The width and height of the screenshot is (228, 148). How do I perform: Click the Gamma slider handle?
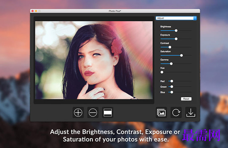point(171,64)
